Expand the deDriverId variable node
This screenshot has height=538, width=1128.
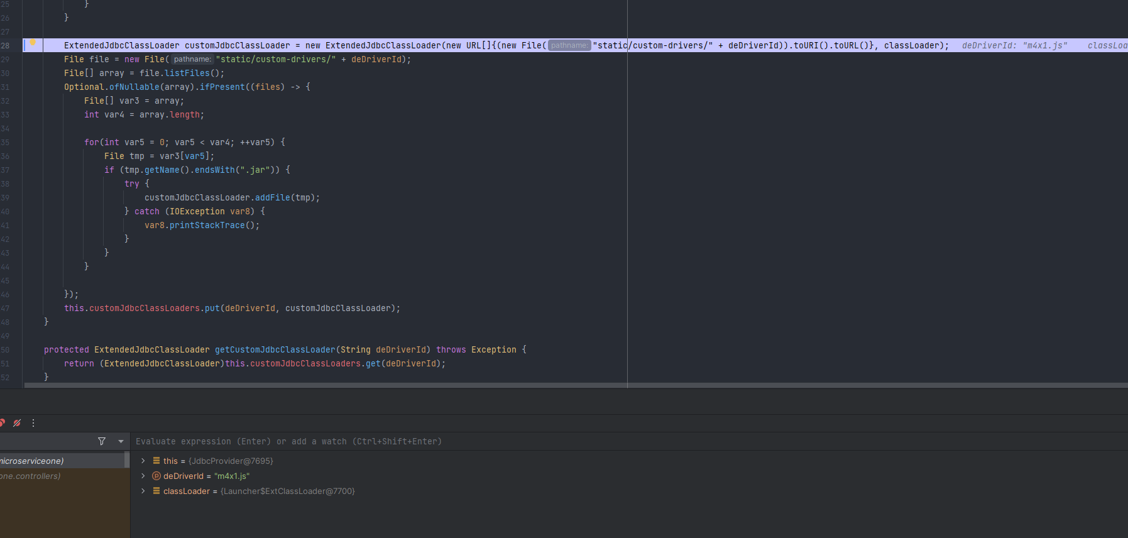[143, 476]
